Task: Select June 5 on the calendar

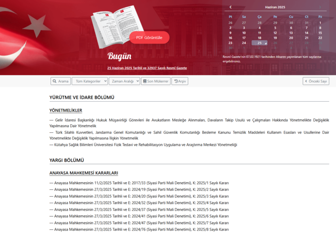Action: (x=275, y=28)
